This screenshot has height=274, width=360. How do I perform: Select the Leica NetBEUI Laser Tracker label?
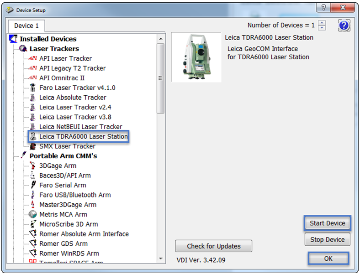[x=80, y=127]
